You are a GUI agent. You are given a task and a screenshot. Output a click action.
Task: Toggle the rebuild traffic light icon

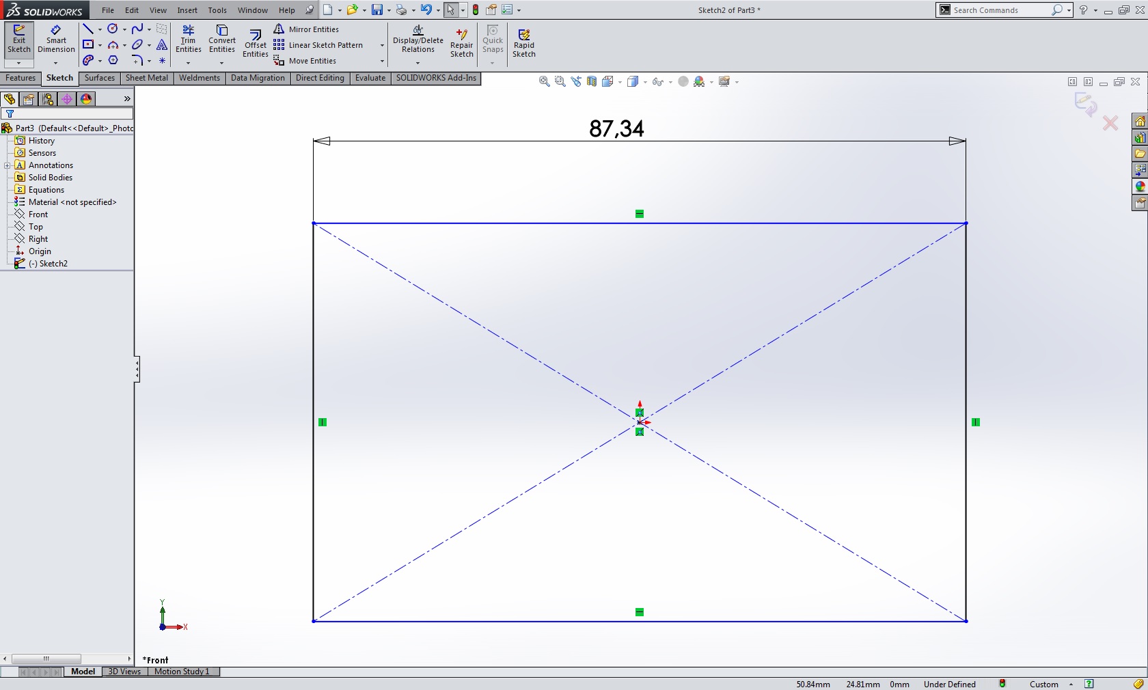[x=476, y=10]
